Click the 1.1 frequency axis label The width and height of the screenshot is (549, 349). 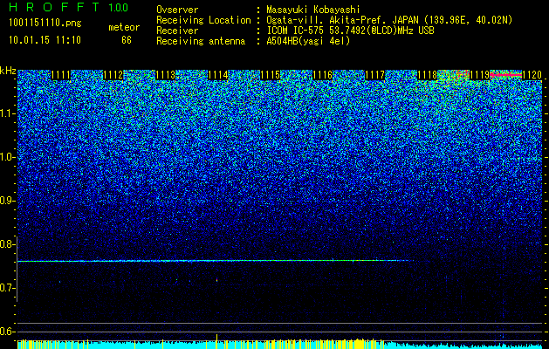[x=7, y=113]
